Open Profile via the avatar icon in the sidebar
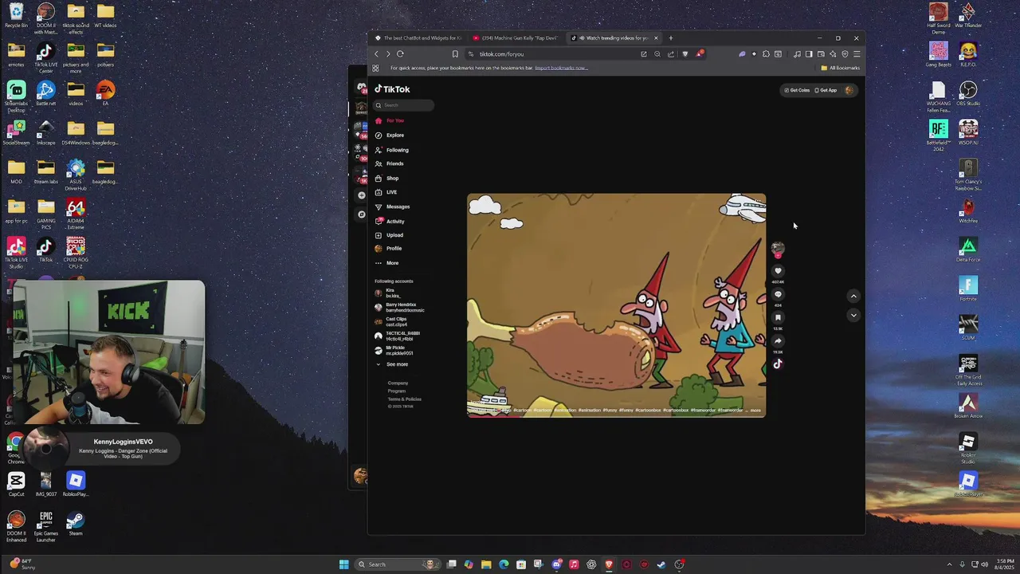The height and width of the screenshot is (574, 1020). tap(379, 249)
